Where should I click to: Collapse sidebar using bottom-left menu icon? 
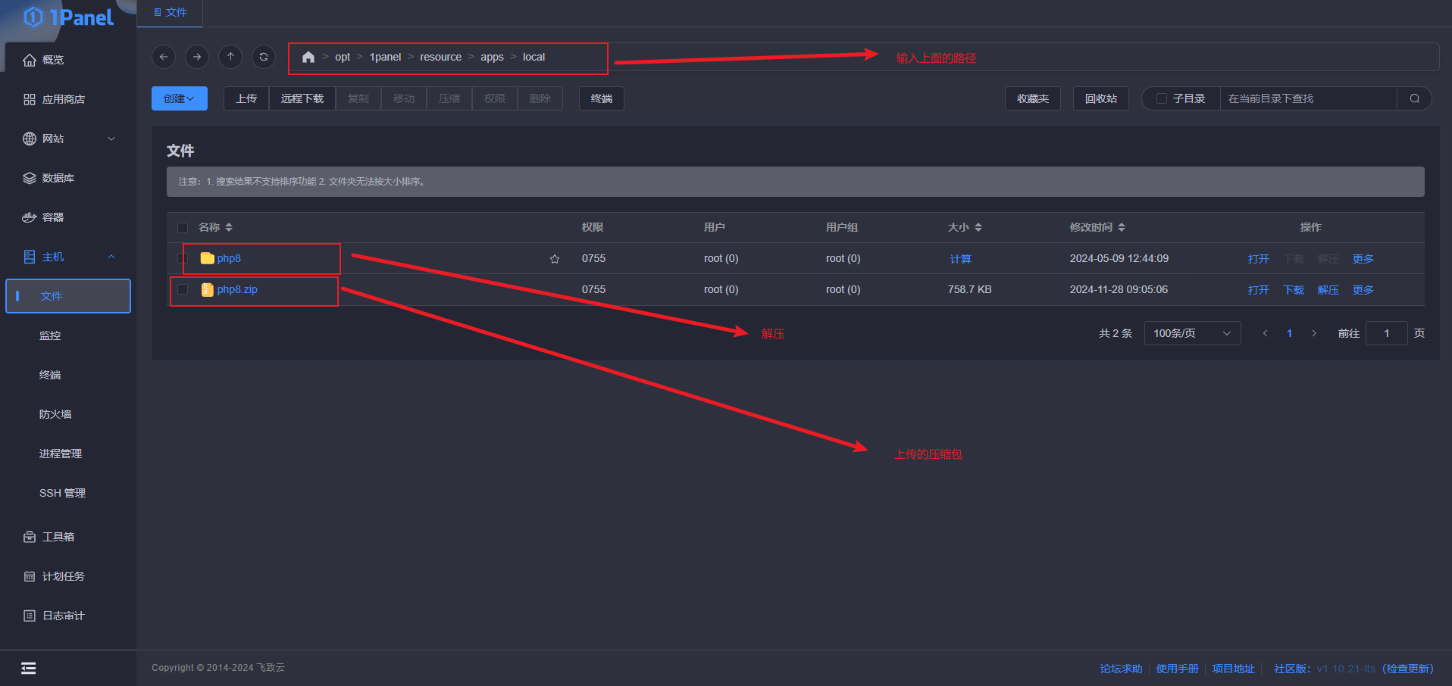coord(29,668)
